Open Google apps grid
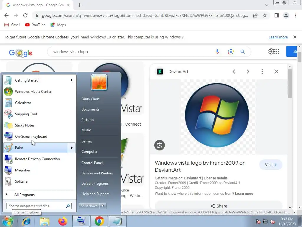 (x=277, y=51)
